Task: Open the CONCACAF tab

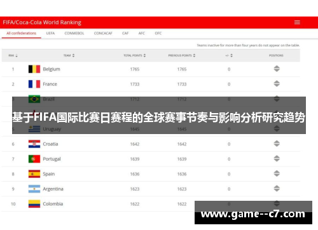Action: tap(103, 33)
